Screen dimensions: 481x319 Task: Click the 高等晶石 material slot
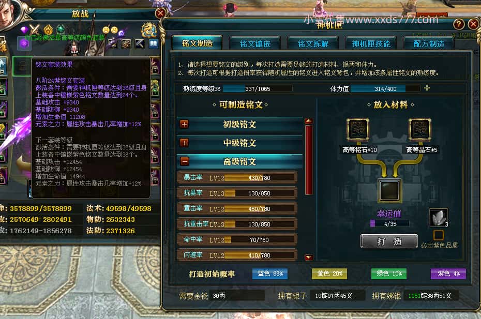(420, 130)
